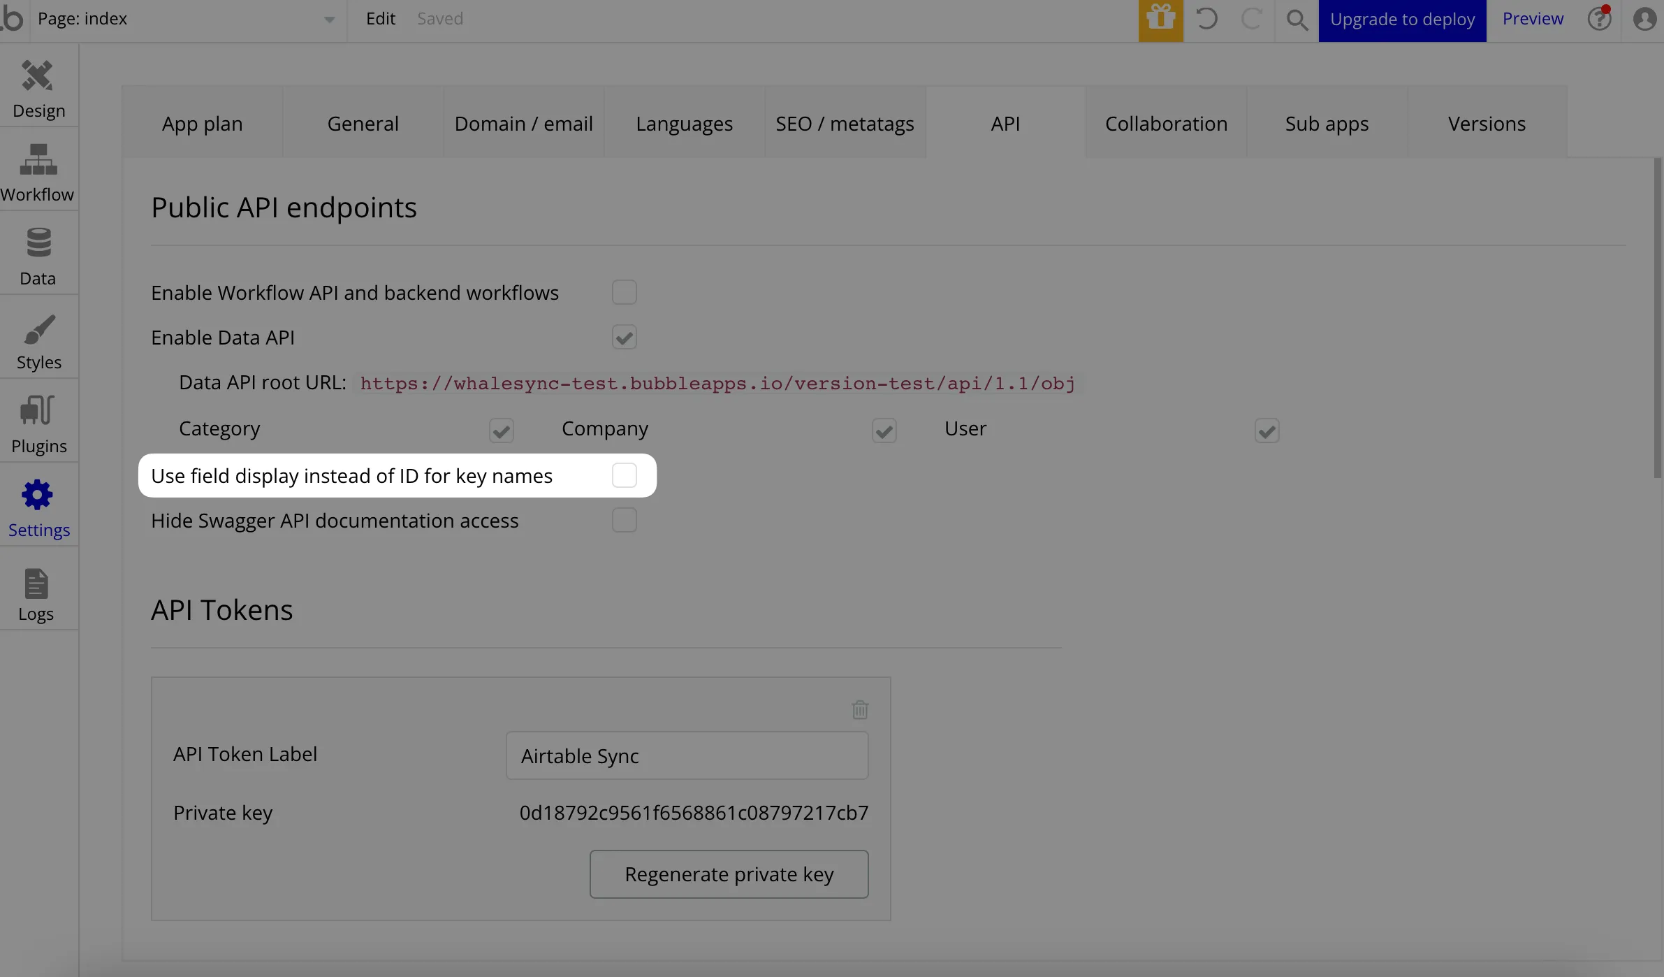The width and height of the screenshot is (1664, 977).
Task: Click the gift box icon
Action: [1160, 20]
